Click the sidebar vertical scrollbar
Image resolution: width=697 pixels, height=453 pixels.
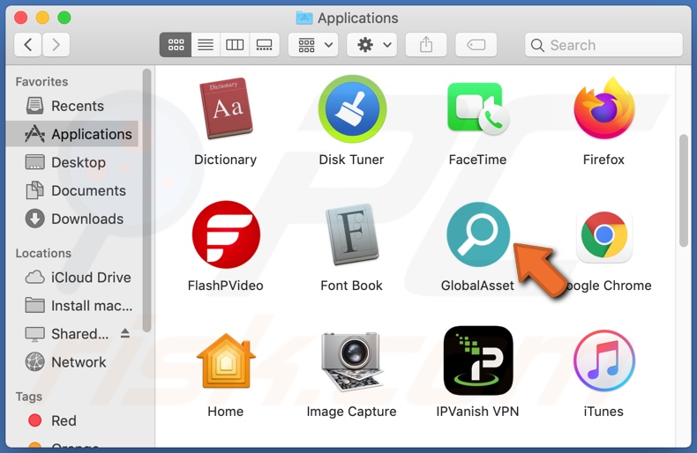146,200
